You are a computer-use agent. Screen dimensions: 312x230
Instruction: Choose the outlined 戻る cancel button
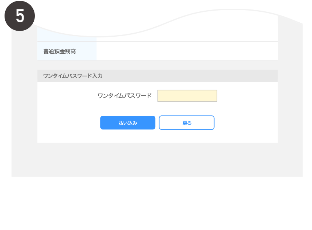[186, 122]
